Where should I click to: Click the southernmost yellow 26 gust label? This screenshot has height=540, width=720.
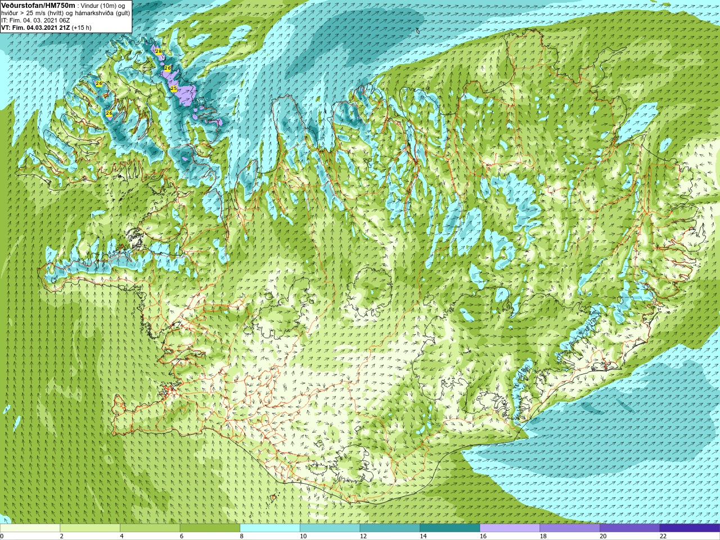pyautogui.click(x=109, y=113)
